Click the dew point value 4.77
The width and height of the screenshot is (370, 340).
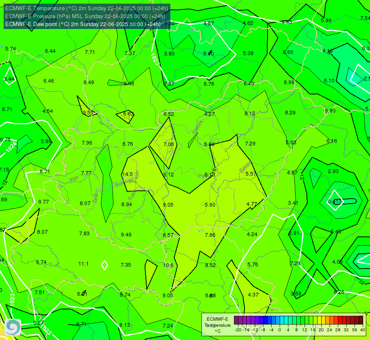click(252, 204)
